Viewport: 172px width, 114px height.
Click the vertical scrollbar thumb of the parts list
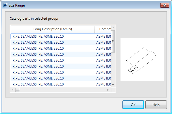113,41
